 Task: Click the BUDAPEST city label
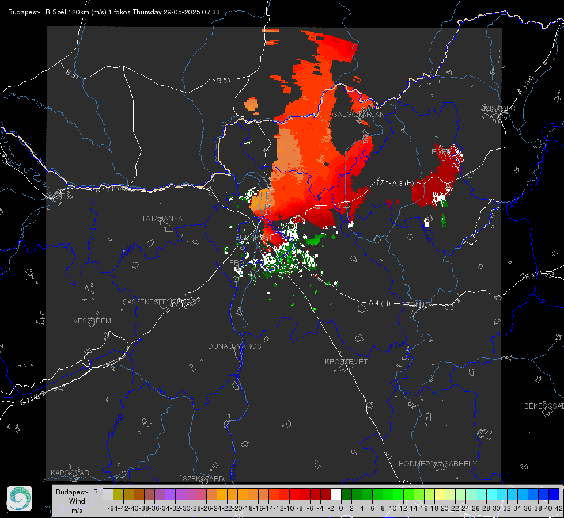coord(253,237)
